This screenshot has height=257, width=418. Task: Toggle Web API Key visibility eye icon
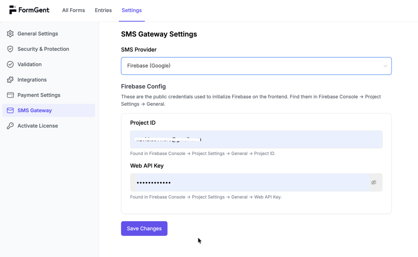[374, 182]
